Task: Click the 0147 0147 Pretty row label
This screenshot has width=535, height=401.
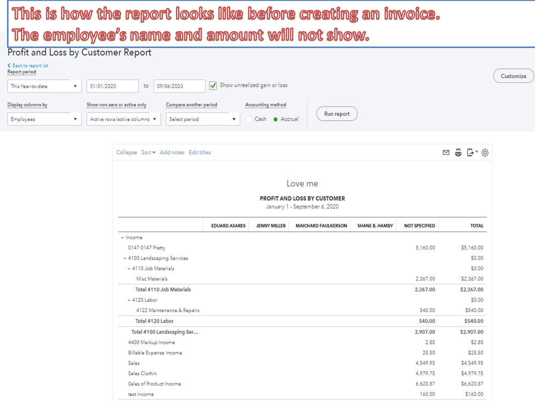Action: pyautogui.click(x=147, y=248)
